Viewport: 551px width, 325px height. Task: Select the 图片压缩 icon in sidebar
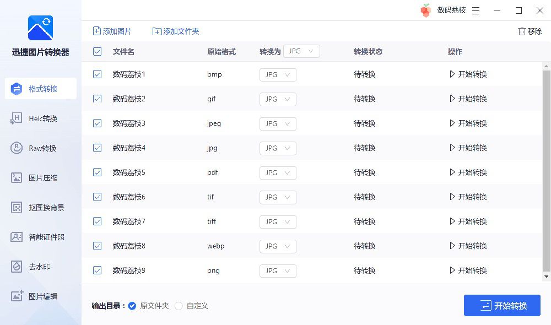coord(16,178)
